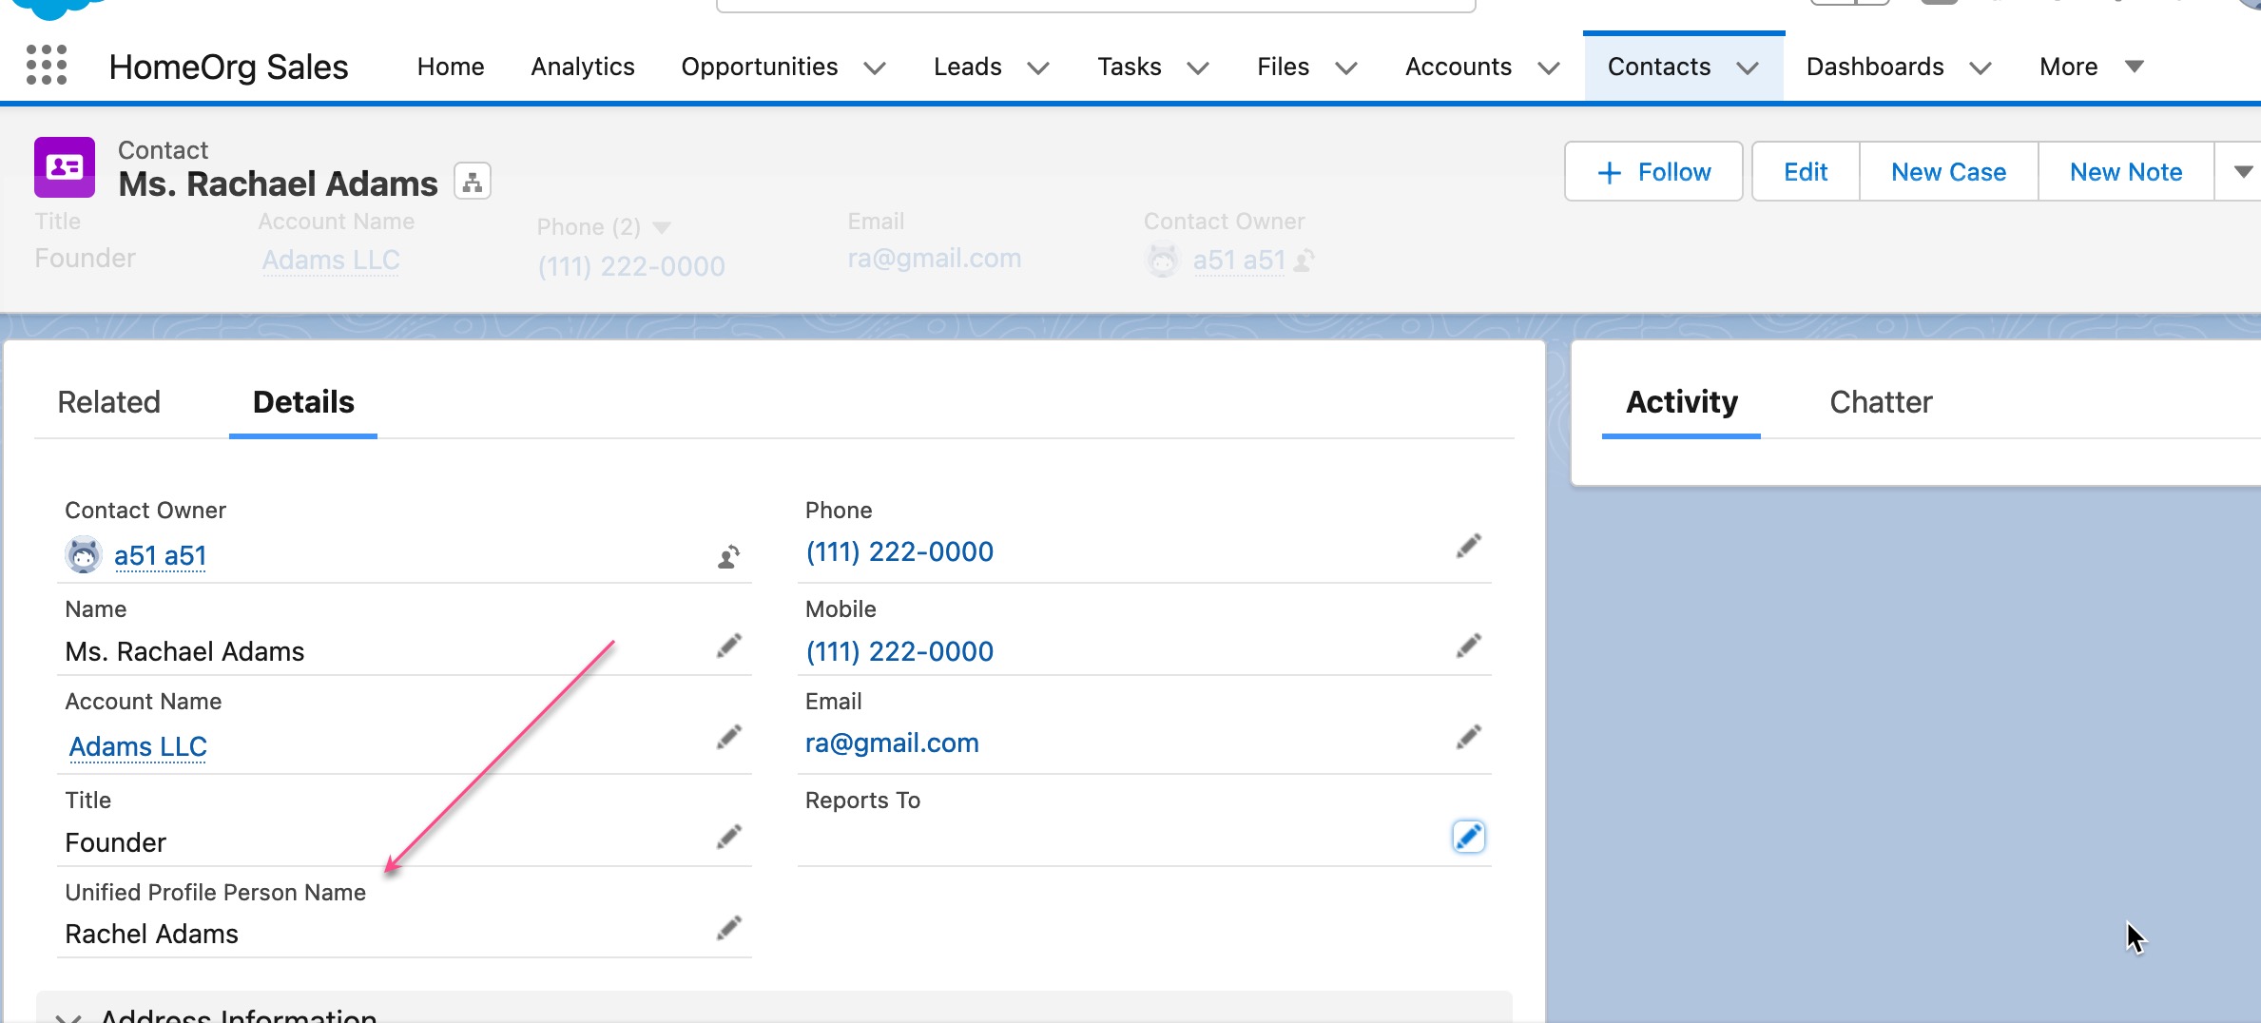The image size is (2261, 1023).
Task: Click change owner icon in Contact Owner field
Action: coord(728,556)
